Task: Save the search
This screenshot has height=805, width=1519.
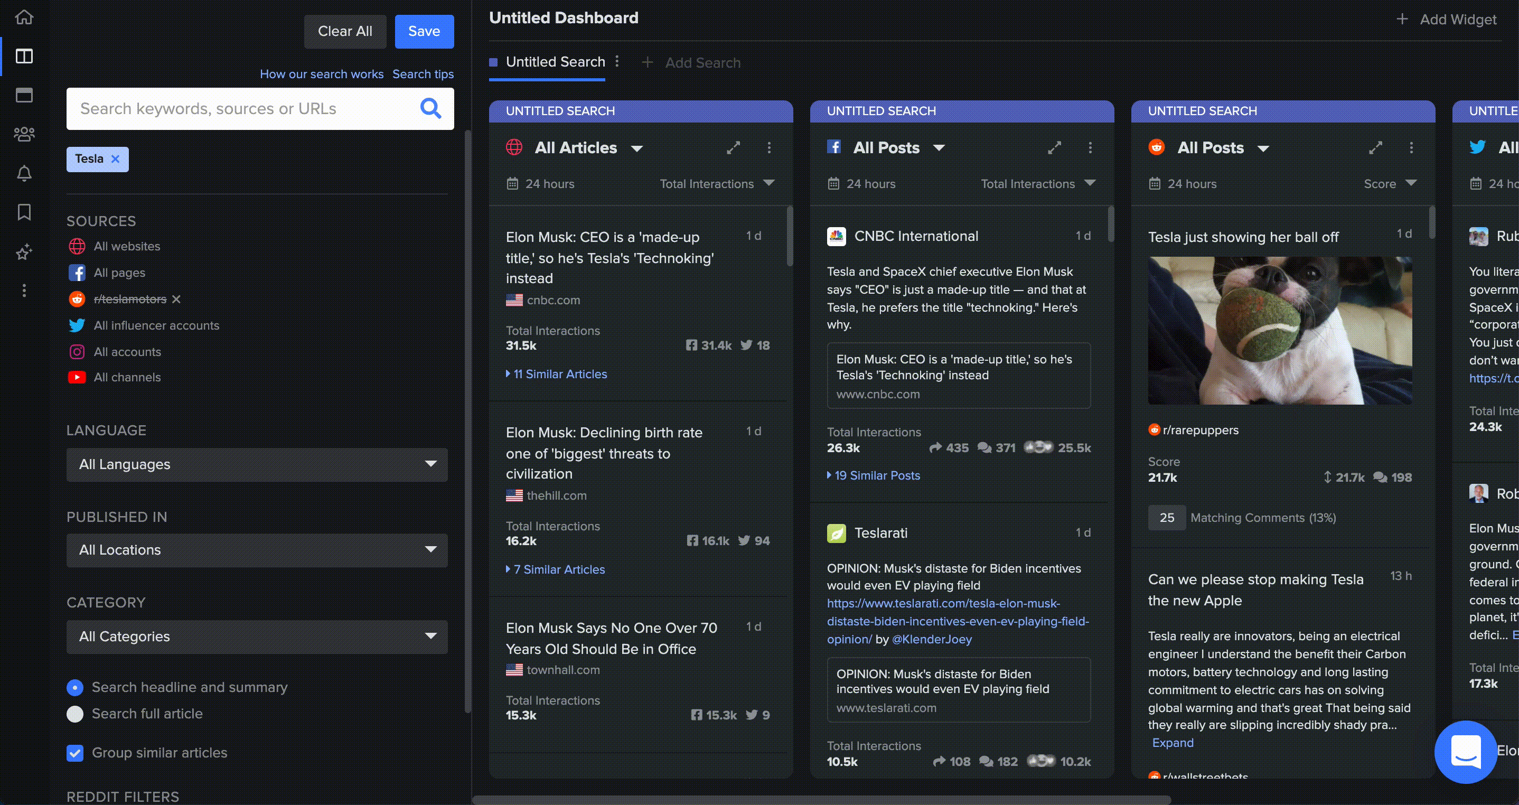Action: pos(424,31)
